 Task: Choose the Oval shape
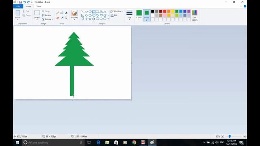[x=90, y=12]
